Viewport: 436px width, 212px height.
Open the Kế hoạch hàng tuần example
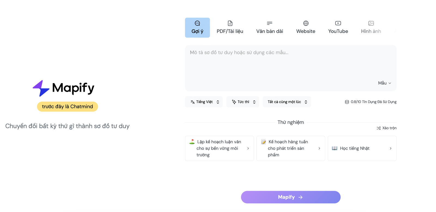(290, 148)
